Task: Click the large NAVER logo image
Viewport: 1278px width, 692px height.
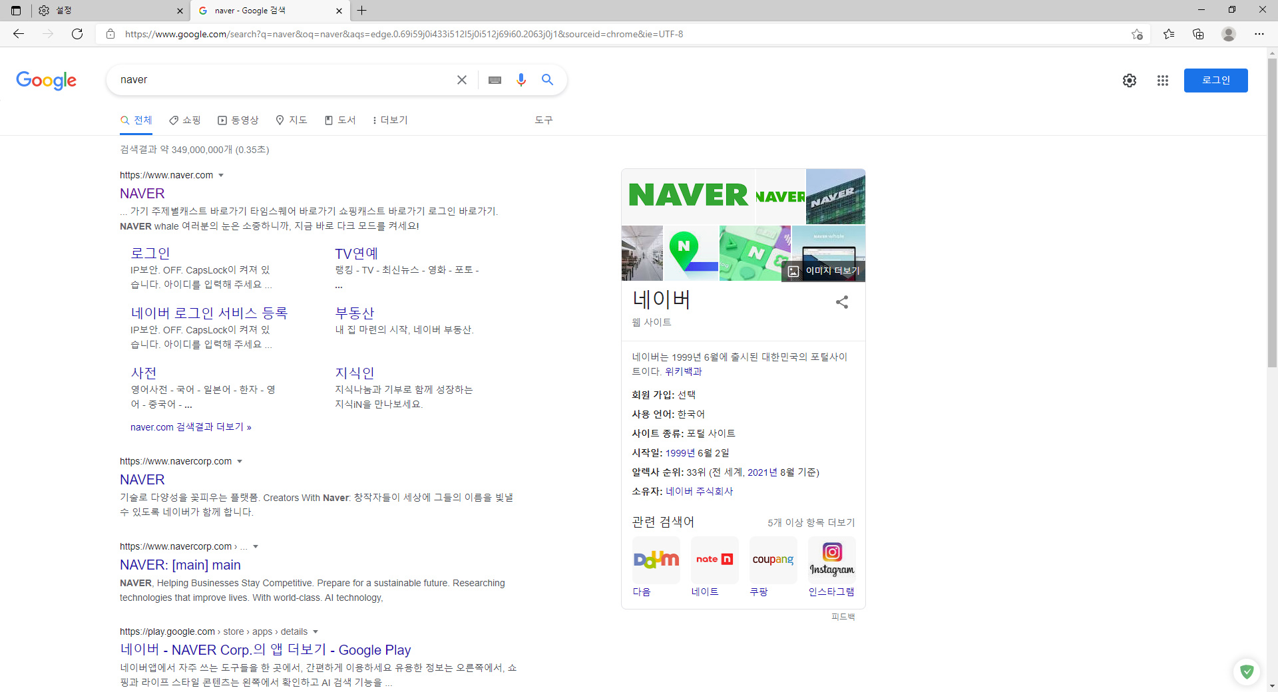Action: tap(688, 196)
